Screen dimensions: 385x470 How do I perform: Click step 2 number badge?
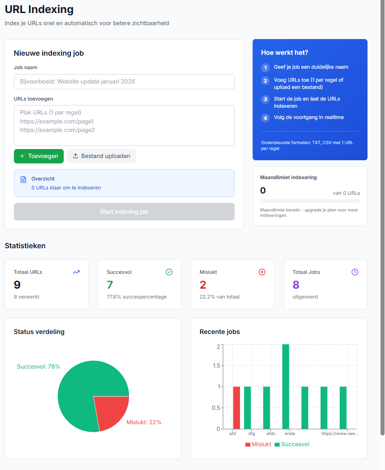point(265,81)
